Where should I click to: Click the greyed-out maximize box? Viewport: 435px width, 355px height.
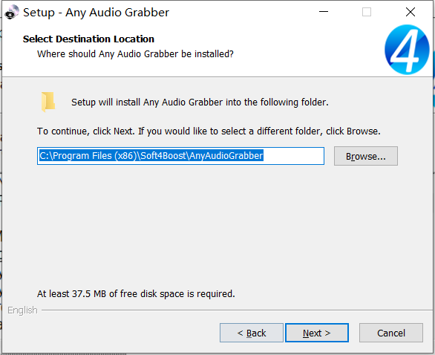[x=367, y=12]
